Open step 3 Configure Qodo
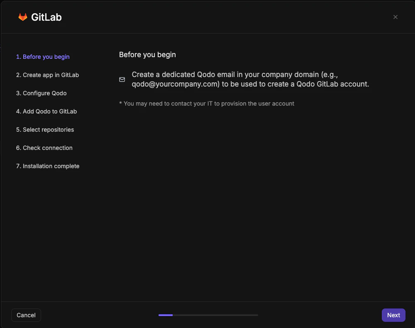Screen dimensions: 415x328 (41, 93)
